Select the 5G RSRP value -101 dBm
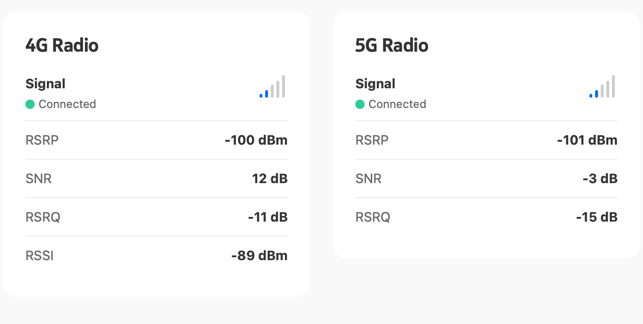 [587, 140]
